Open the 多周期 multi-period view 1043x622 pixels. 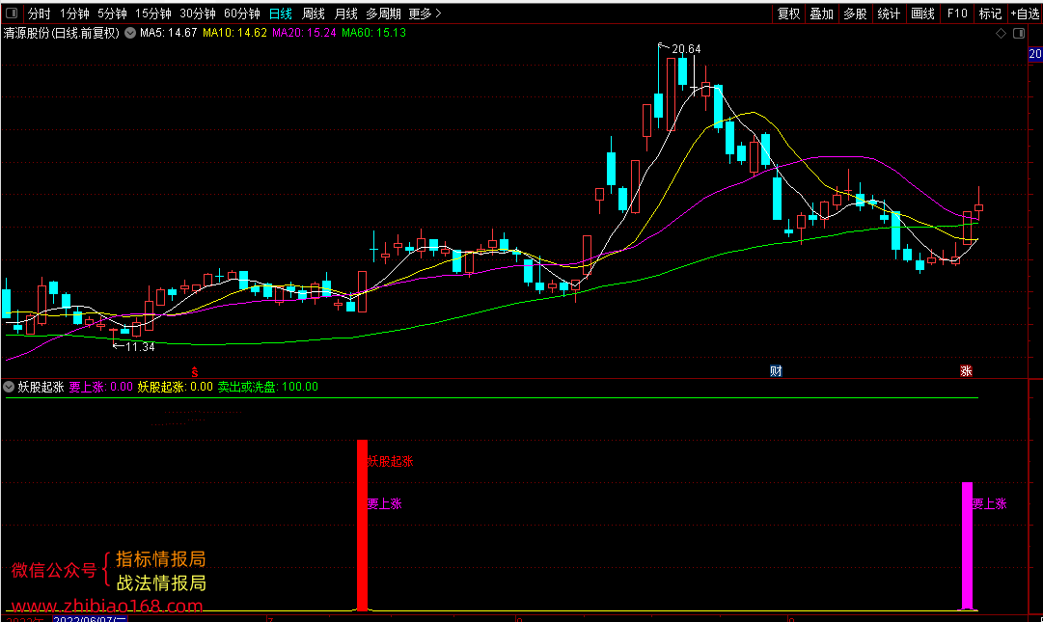[383, 14]
